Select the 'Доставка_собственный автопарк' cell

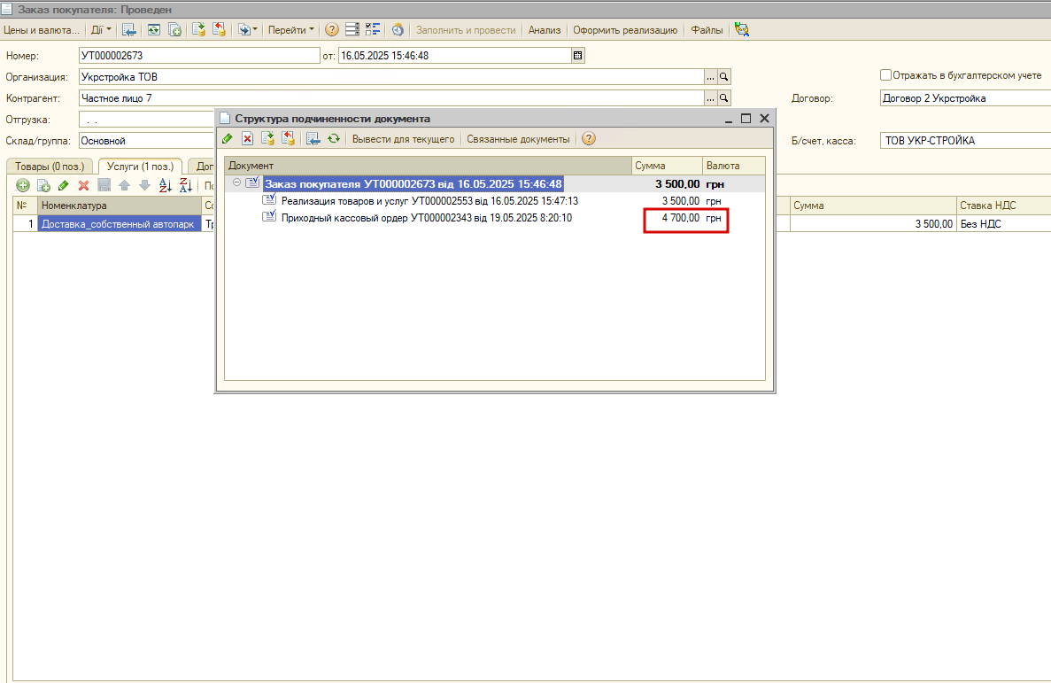pyautogui.click(x=120, y=224)
